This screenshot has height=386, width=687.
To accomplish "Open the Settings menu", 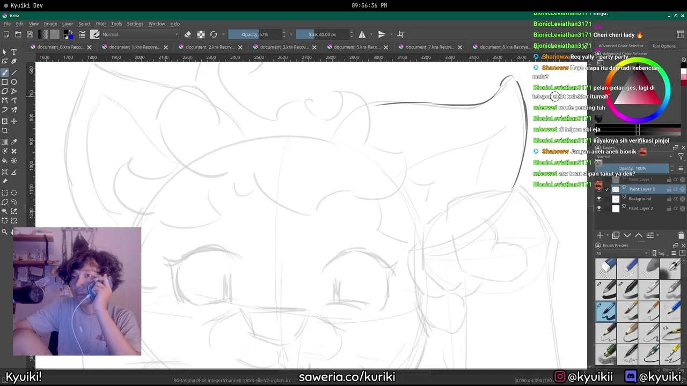I will tap(135, 24).
